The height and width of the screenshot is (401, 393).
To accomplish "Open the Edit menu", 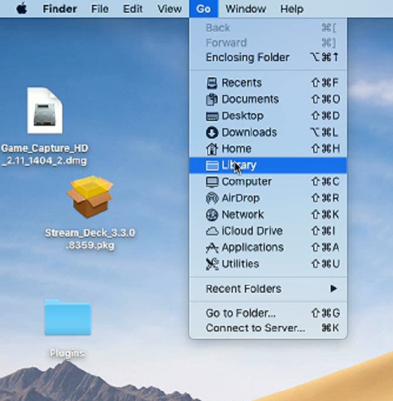I will click(x=132, y=9).
